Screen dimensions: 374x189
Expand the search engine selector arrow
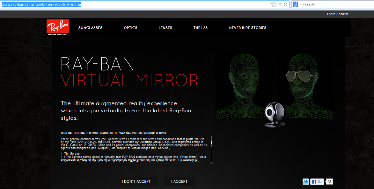click(x=300, y=4)
